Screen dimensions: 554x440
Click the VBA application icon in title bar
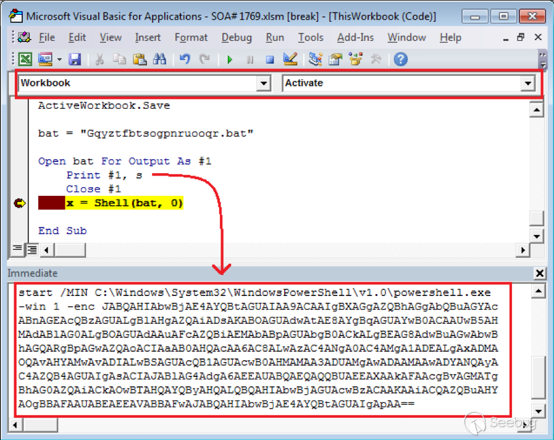click(16, 16)
